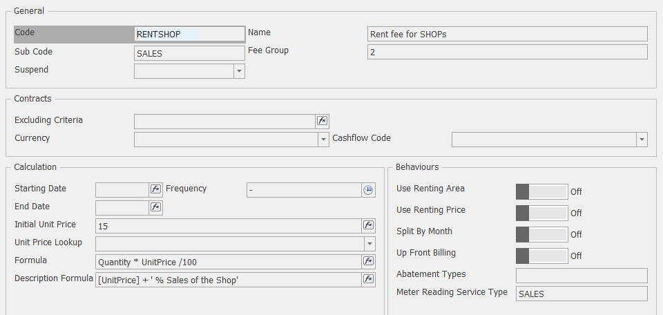Expand the Currency dropdown
The width and height of the screenshot is (663, 315).
pos(323,140)
